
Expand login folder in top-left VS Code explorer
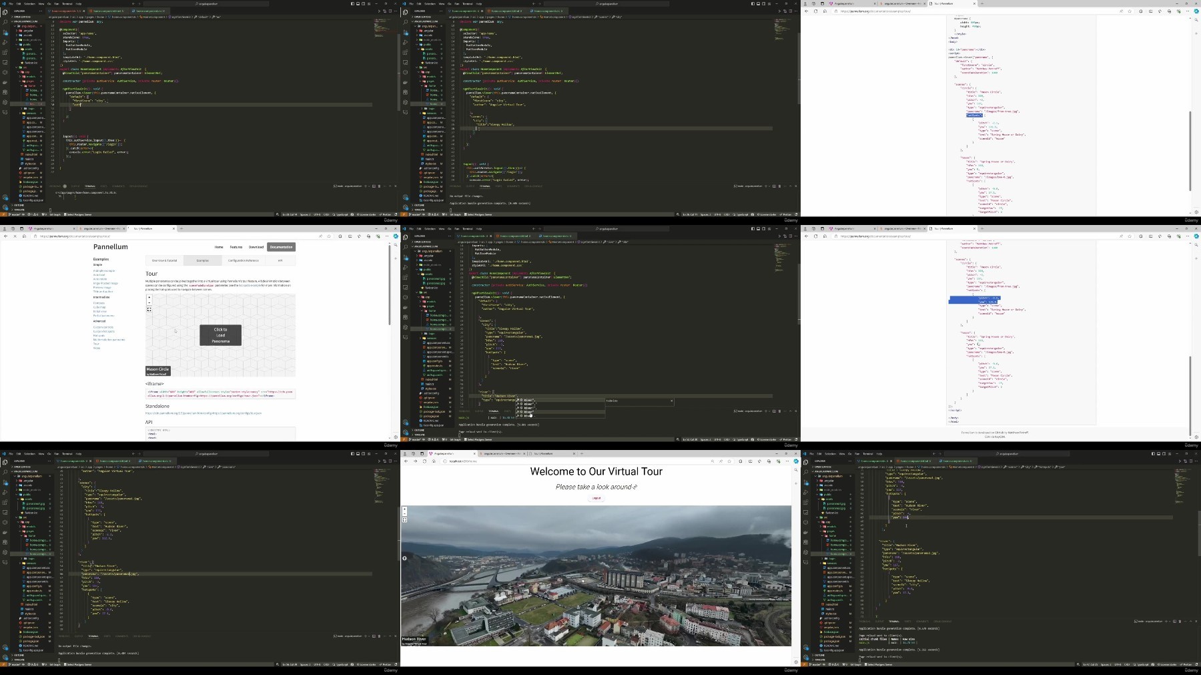coord(29,109)
